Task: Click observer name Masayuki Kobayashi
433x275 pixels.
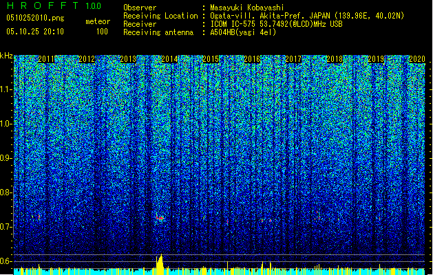Action: coord(247,8)
